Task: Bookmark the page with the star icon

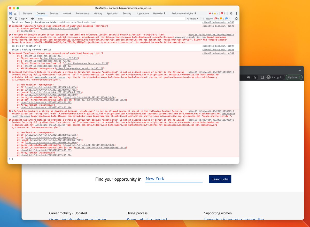Action: 255,77
